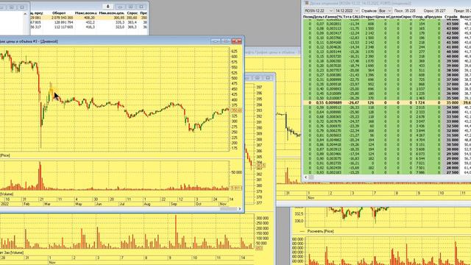Click the options board window title icon

[x=306, y=3]
